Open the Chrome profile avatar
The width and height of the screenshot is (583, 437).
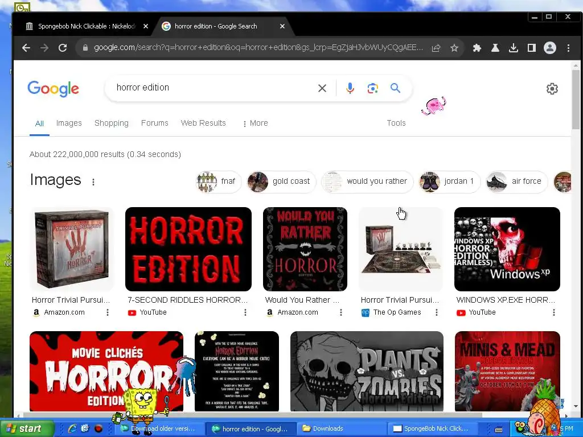[550, 48]
